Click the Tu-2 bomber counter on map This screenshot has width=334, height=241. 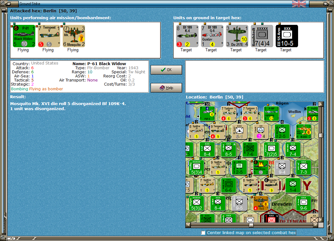pyautogui.click(x=261, y=204)
